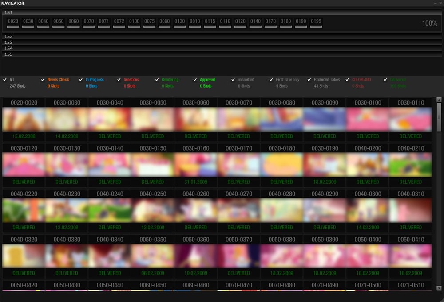Image resolution: width=444 pixels, height=302 pixels.
Task: Select sequence 0030 in episode 151
Action: point(28,23)
